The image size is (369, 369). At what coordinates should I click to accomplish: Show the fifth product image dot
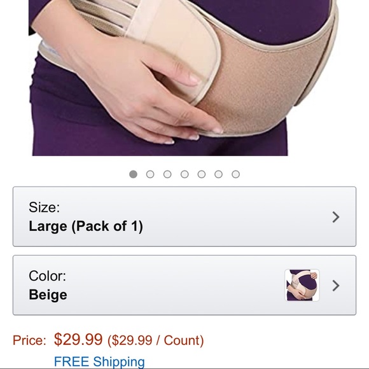click(202, 174)
